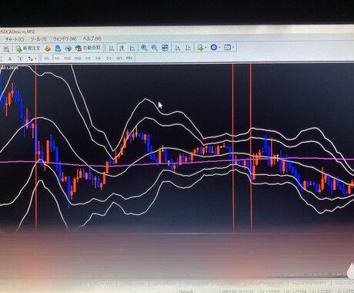Zoom in on the chart
Viewport: 354px width, 293px height.
144,48
